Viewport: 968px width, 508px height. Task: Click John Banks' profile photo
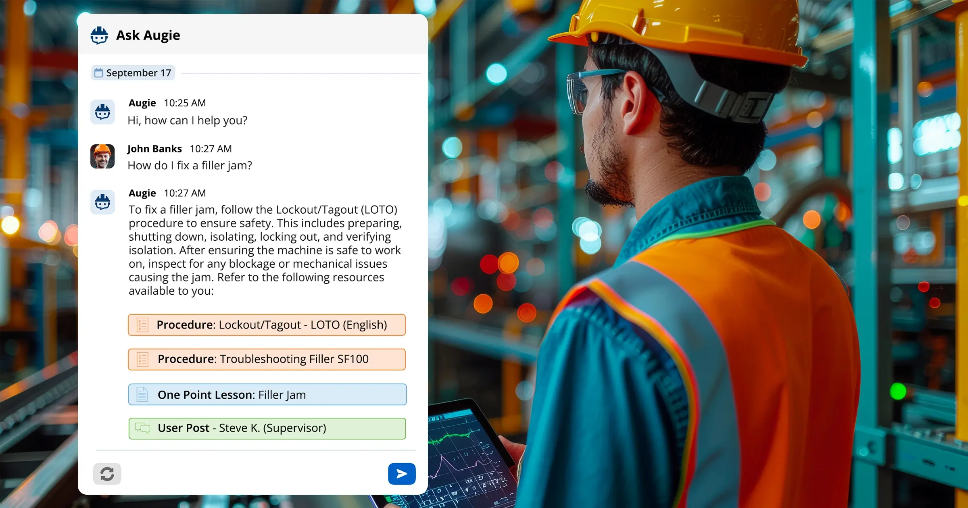coord(102,156)
